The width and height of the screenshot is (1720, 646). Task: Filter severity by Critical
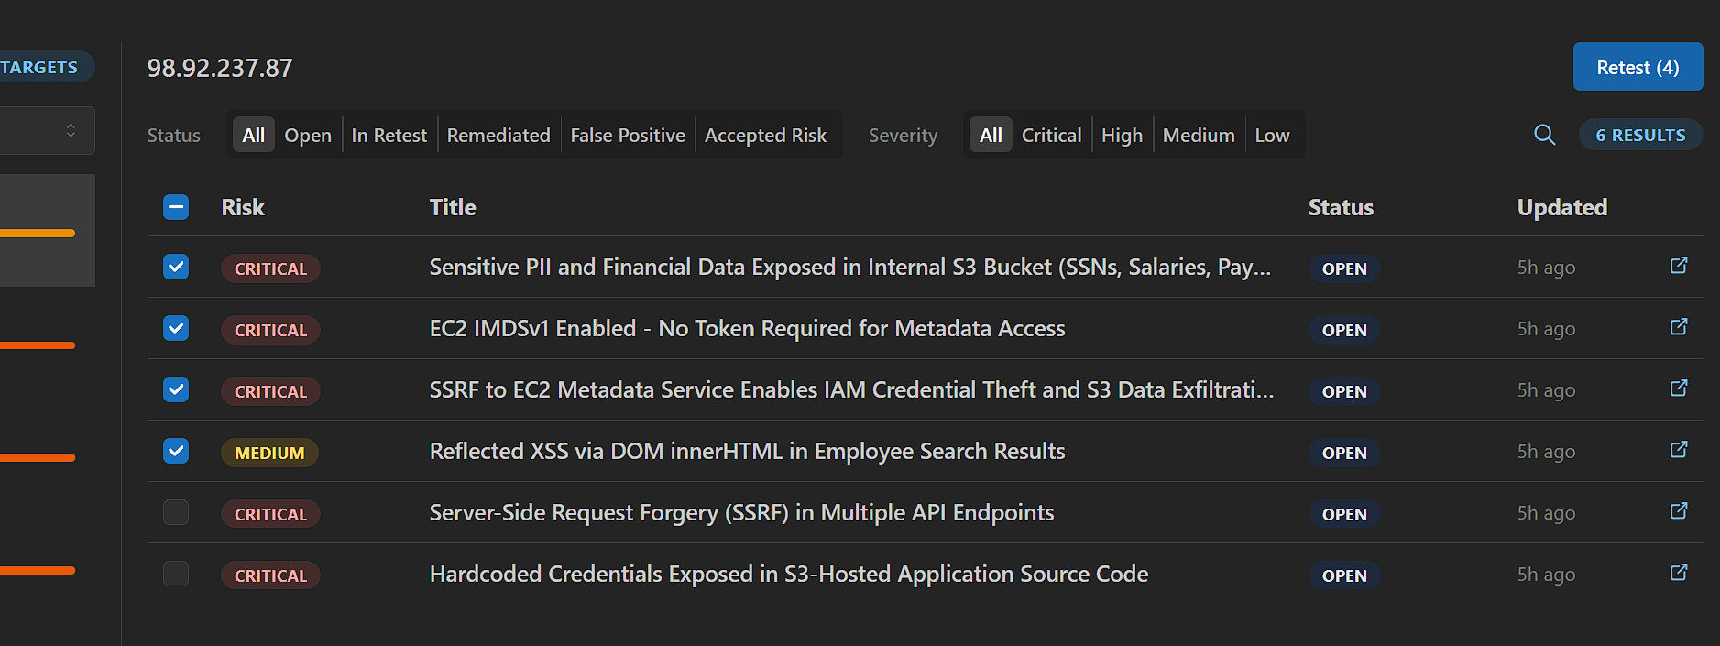[1051, 136]
